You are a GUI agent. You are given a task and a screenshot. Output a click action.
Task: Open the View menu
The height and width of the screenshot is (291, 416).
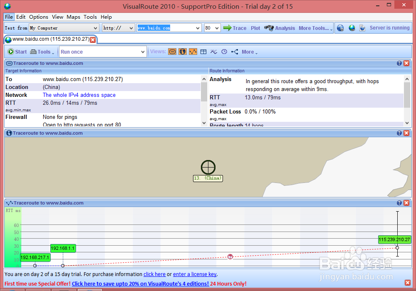coord(57,17)
